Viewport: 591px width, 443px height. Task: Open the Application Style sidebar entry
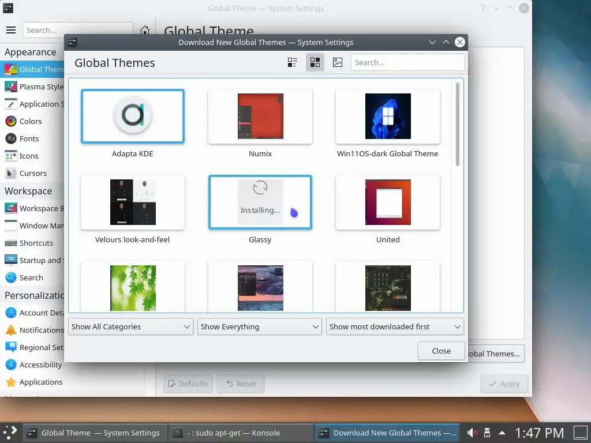point(32,104)
